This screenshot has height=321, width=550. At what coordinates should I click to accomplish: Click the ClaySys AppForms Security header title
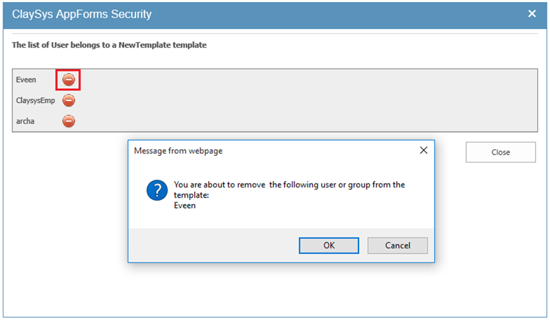(82, 14)
